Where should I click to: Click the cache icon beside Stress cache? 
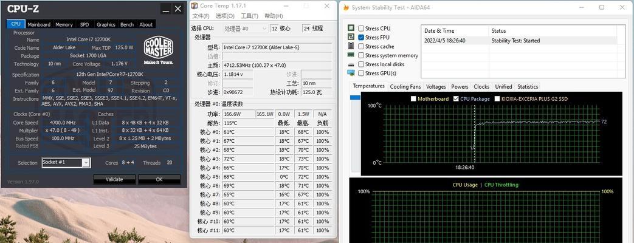(351, 46)
